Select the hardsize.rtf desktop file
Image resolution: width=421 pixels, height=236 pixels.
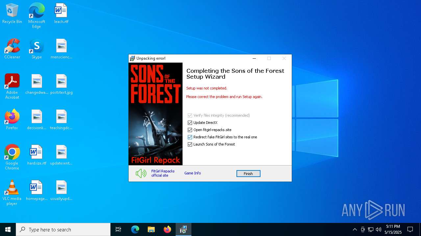click(37, 155)
